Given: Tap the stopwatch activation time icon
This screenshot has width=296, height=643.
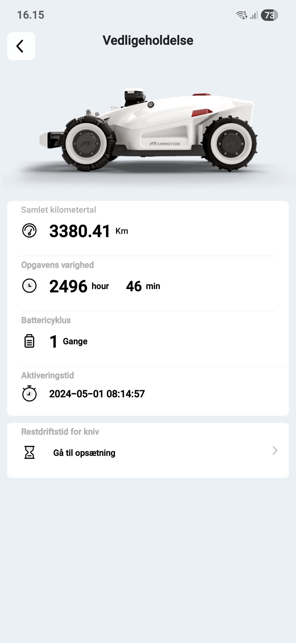Looking at the screenshot, I should (29, 394).
